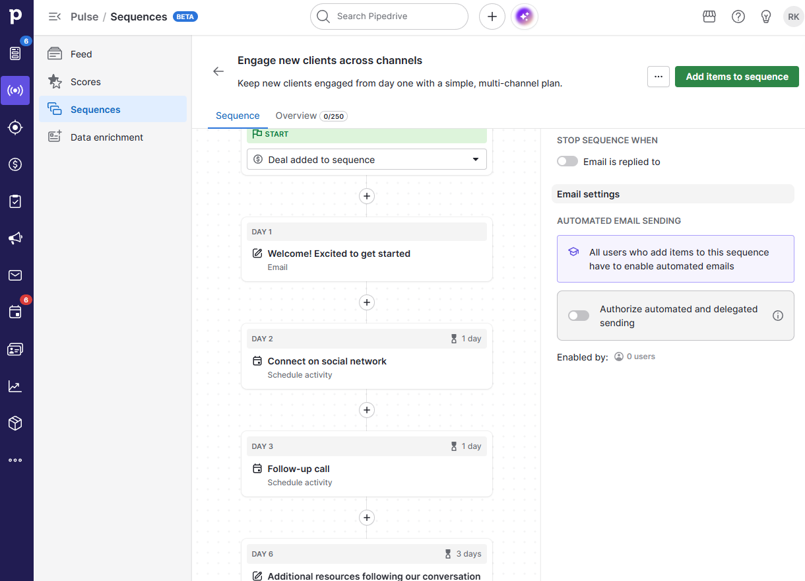805x581 pixels.
Task: Select the Deals dollar icon in the sidebar
Action: [16, 164]
